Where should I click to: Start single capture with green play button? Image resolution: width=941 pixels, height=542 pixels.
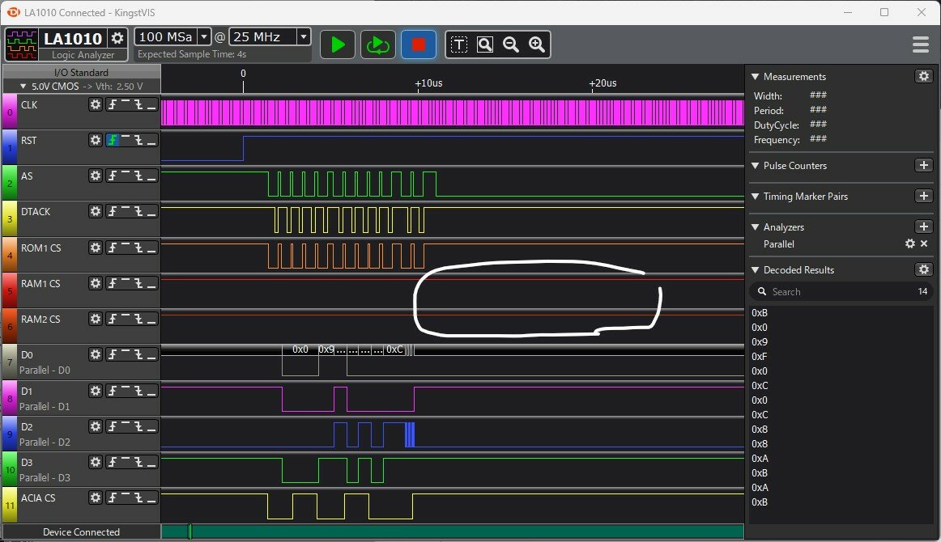click(x=338, y=44)
